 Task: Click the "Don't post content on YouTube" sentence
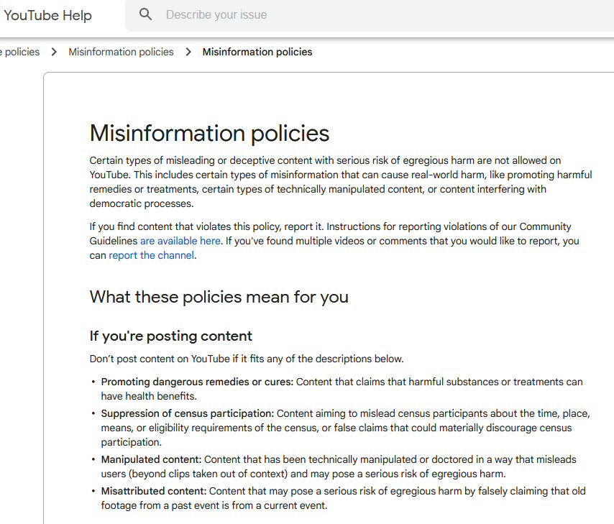pyautogui.click(x=246, y=359)
